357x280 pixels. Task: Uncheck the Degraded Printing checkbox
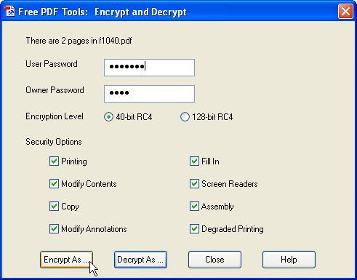click(194, 229)
